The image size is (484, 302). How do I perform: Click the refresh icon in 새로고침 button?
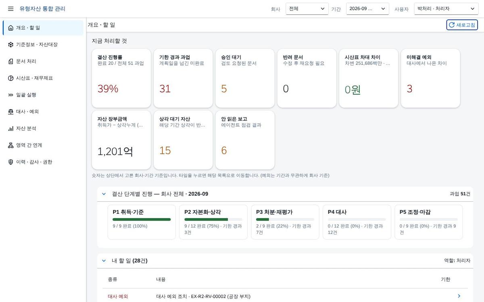pyautogui.click(x=452, y=25)
